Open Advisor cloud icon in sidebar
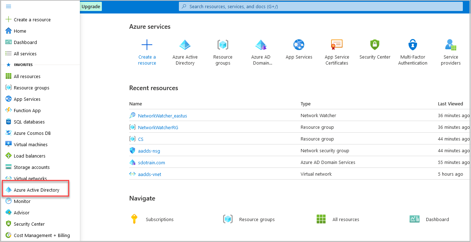 (x=9, y=213)
